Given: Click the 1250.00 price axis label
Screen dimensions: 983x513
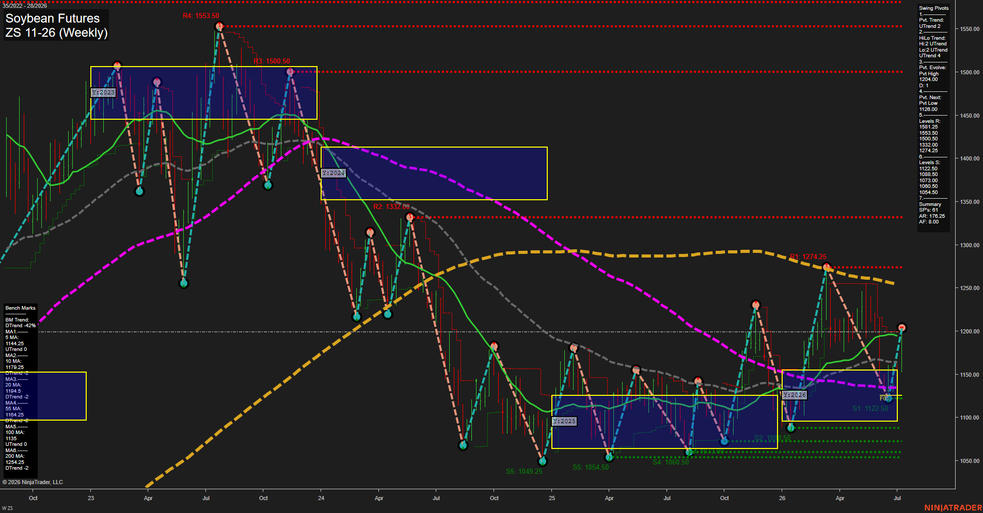Looking at the screenshot, I should point(970,288).
